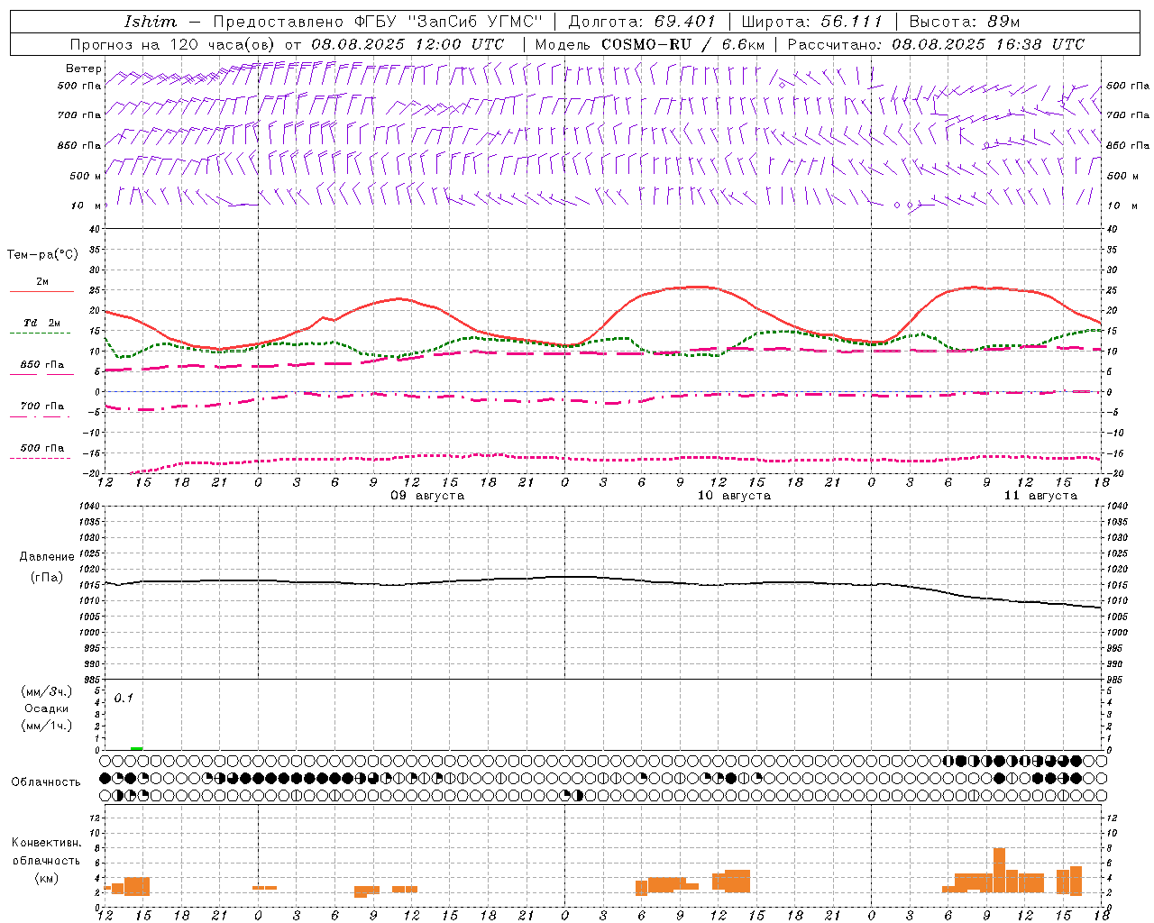Click the "Осадки" precipitation label
1154x923 pixels.
pyautogui.click(x=47, y=708)
